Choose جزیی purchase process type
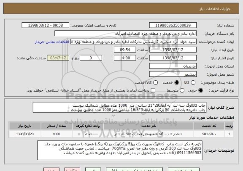 [200, 91]
